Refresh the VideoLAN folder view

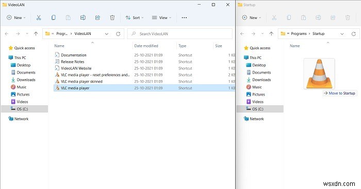click(x=118, y=34)
